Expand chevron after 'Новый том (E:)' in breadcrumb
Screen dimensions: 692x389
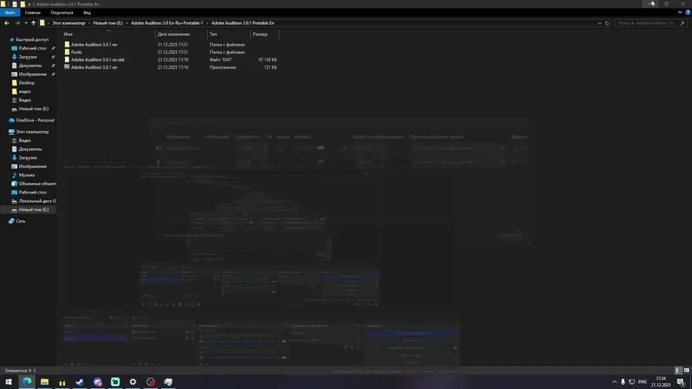(x=127, y=23)
